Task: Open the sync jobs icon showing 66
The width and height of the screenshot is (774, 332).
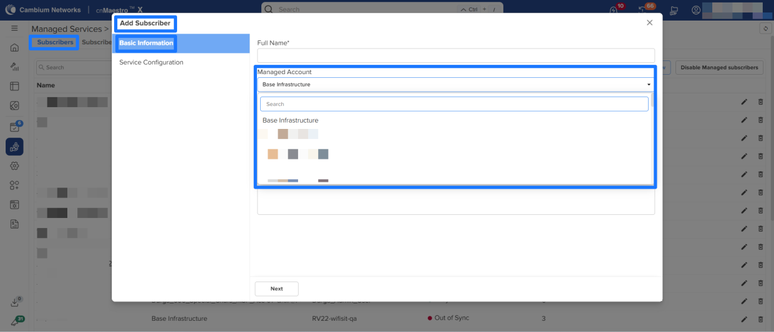Action: coord(644,11)
